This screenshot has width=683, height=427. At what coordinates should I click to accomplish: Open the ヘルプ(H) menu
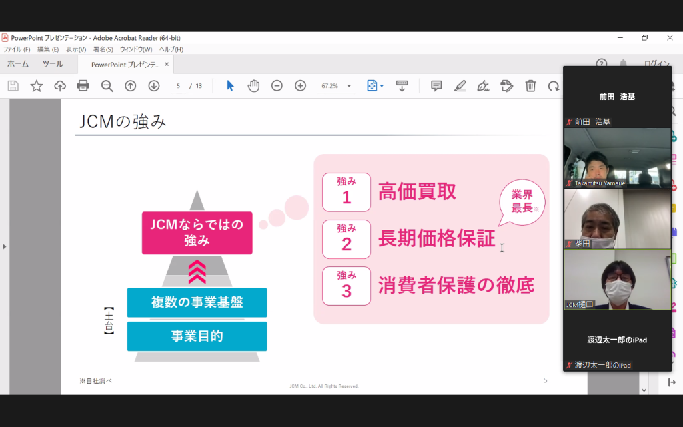pyautogui.click(x=171, y=49)
